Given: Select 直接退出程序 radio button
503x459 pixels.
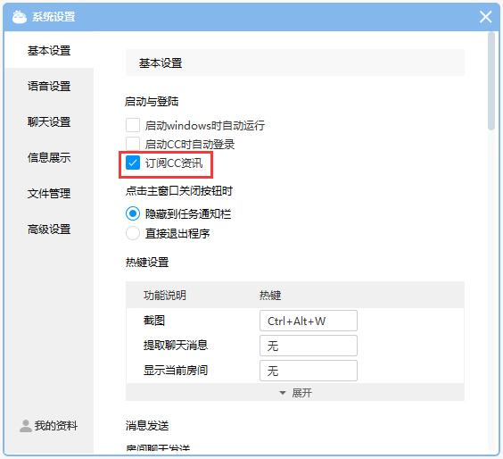Looking at the screenshot, I should (x=133, y=233).
